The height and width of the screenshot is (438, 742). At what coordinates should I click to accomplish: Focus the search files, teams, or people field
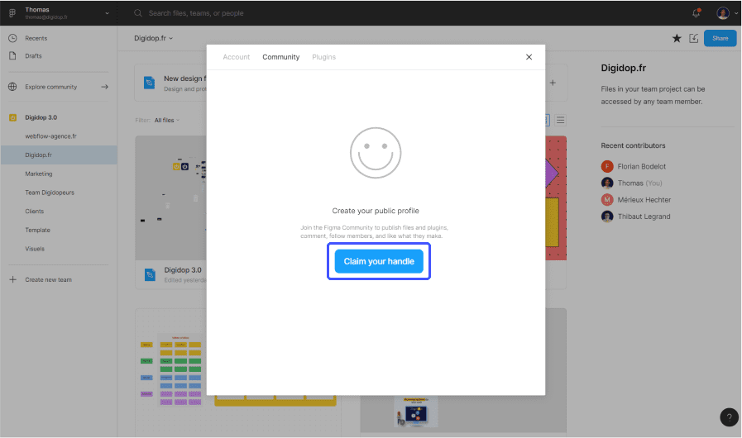click(x=196, y=13)
